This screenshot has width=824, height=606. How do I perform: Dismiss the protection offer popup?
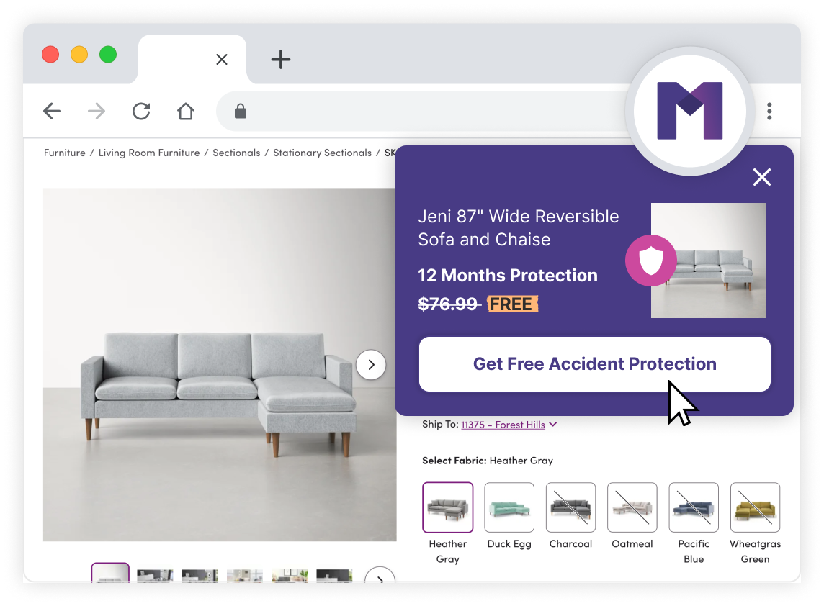(x=761, y=177)
